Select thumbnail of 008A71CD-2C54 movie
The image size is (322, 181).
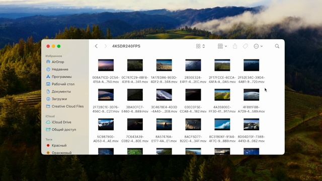106,65
